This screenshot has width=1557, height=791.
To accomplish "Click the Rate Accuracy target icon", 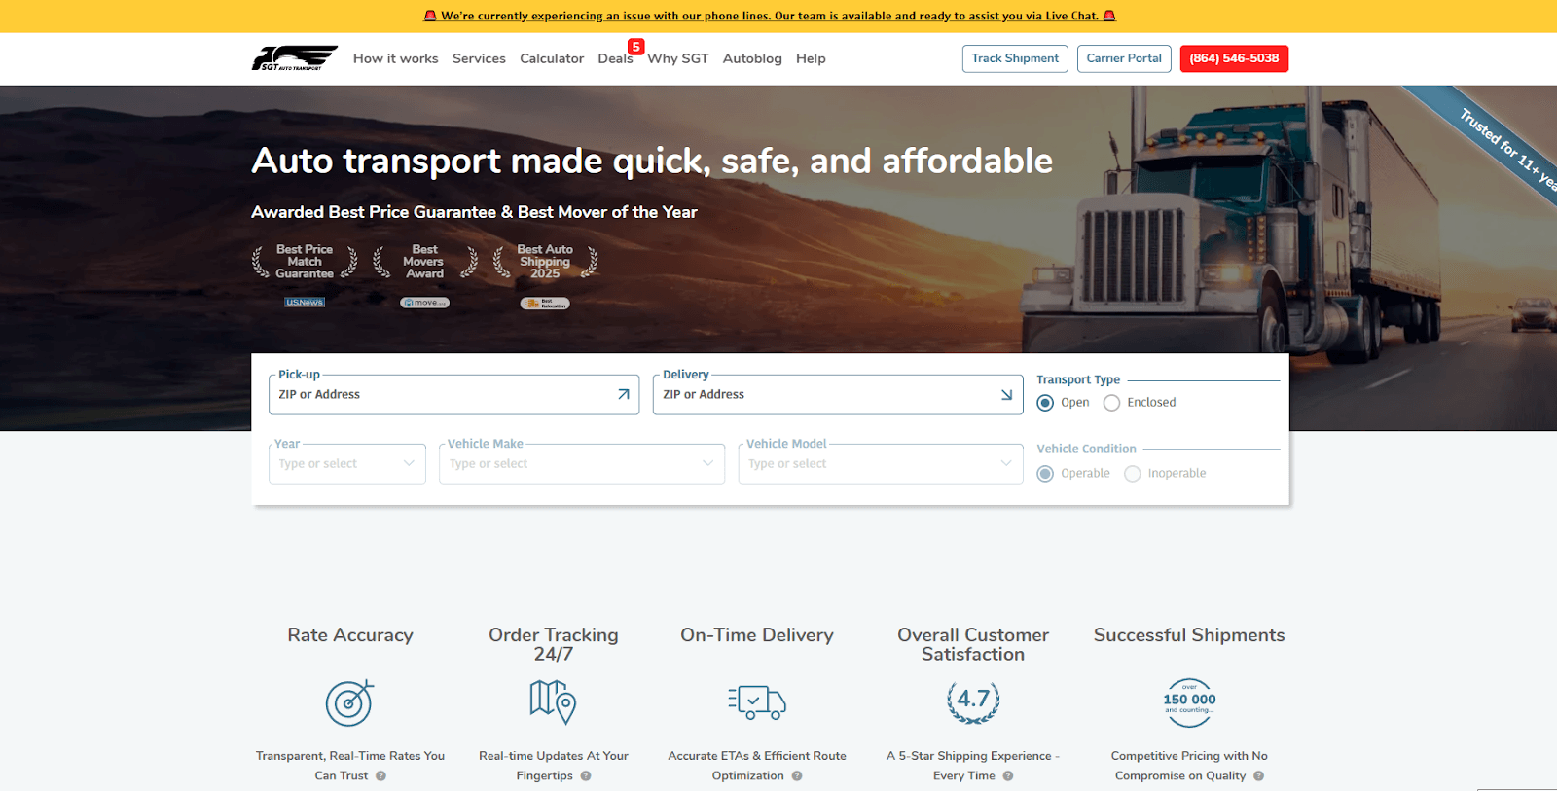I will (349, 702).
